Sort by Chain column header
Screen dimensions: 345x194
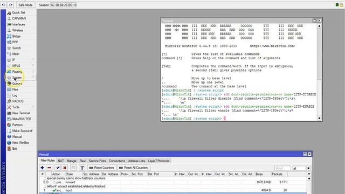73,174
